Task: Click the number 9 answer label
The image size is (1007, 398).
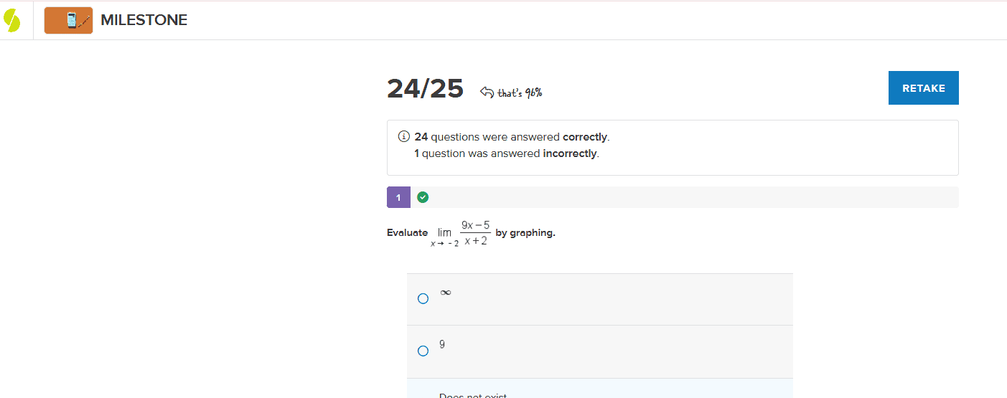Action: tap(442, 344)
